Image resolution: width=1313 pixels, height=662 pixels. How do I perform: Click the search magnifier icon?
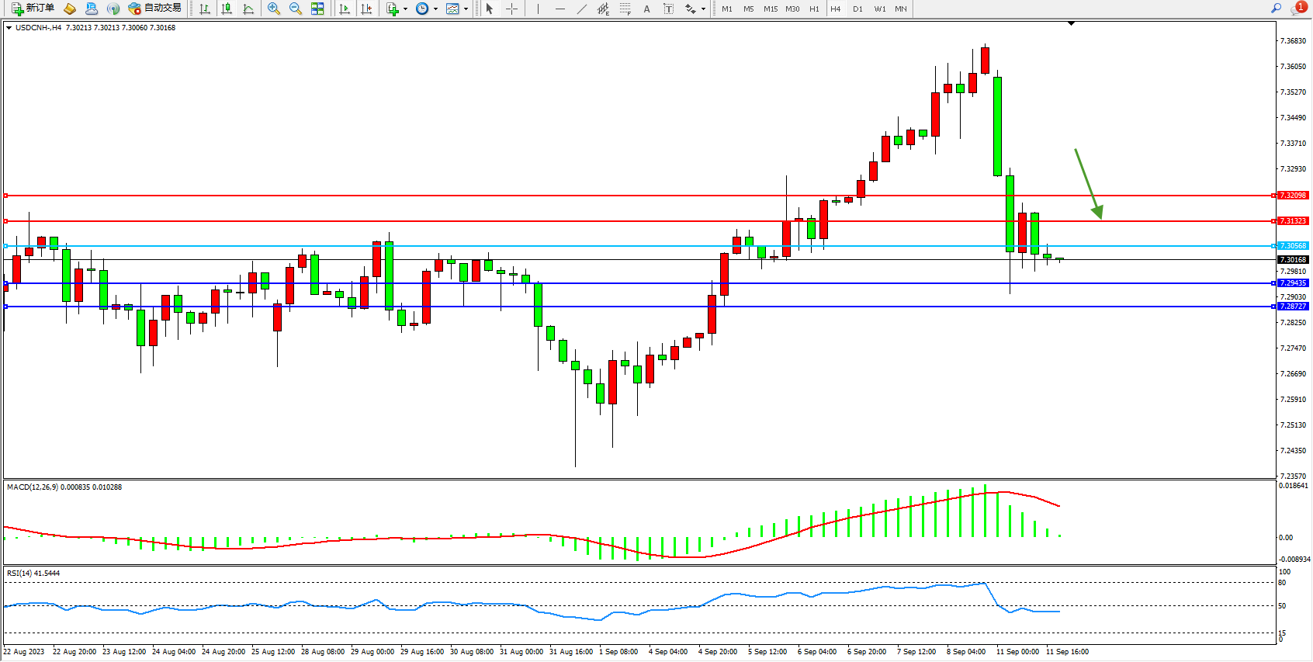point(1276,9)
